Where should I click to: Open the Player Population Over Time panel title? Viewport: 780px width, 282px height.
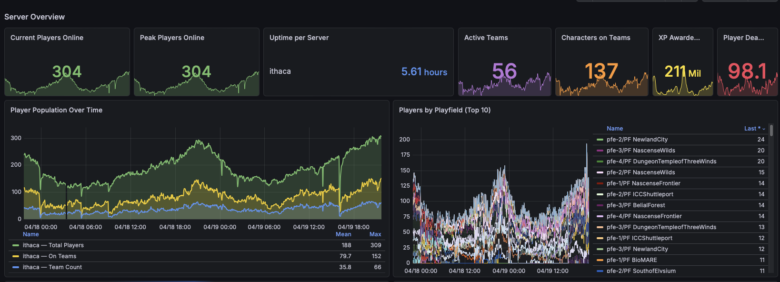(x=56, y=110)
